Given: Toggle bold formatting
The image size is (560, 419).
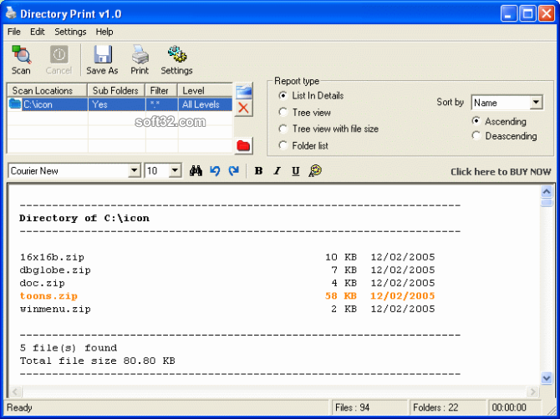Looking at the screenshot, I should (x=258, y=171).
